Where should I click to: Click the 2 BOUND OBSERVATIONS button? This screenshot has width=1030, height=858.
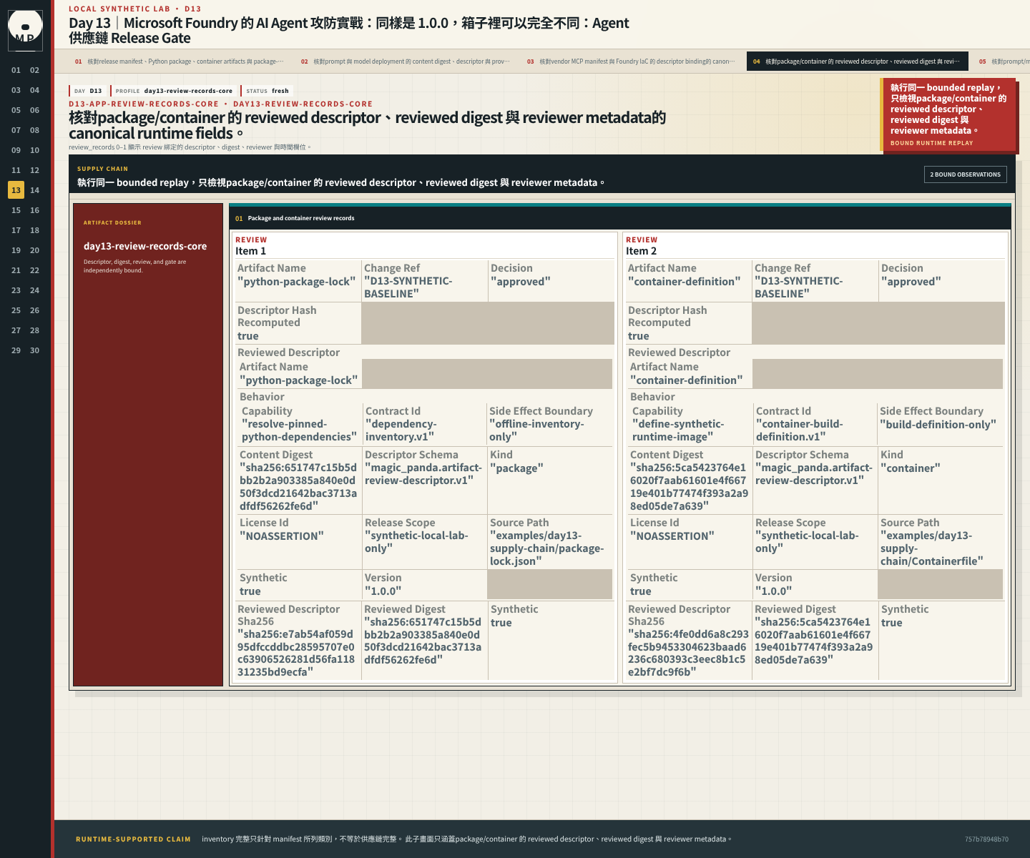965,174
